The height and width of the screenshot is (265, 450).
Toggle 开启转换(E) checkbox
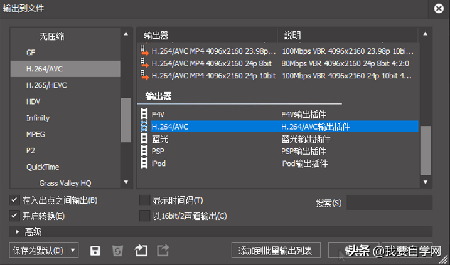tap(14, 216)
